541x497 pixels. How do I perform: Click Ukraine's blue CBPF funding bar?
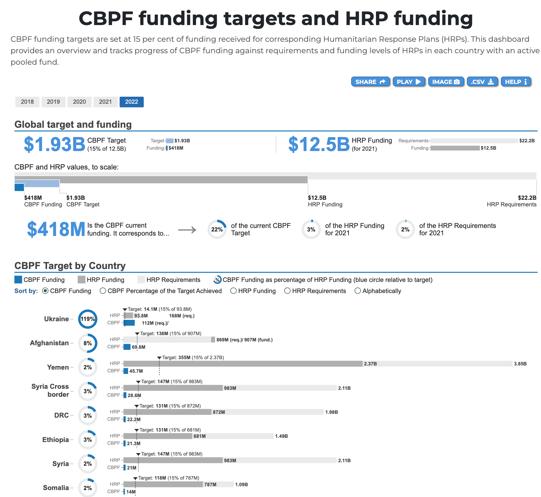129,323
